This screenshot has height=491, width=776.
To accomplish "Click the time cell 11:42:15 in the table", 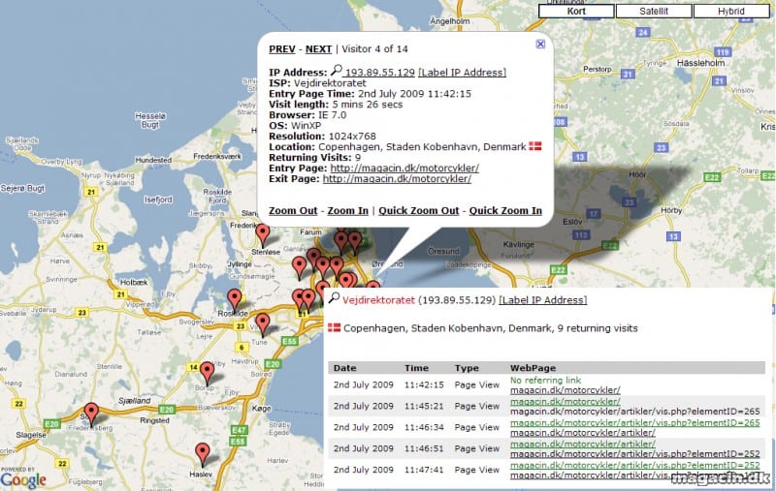I will click(424, 384).
